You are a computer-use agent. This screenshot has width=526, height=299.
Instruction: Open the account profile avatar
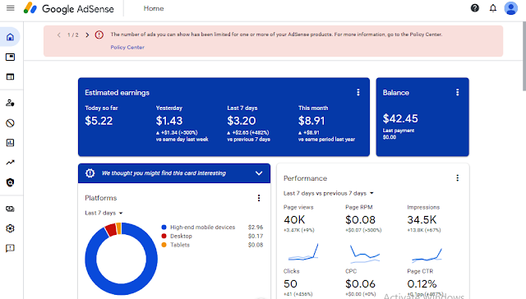(x=511, y=8)
